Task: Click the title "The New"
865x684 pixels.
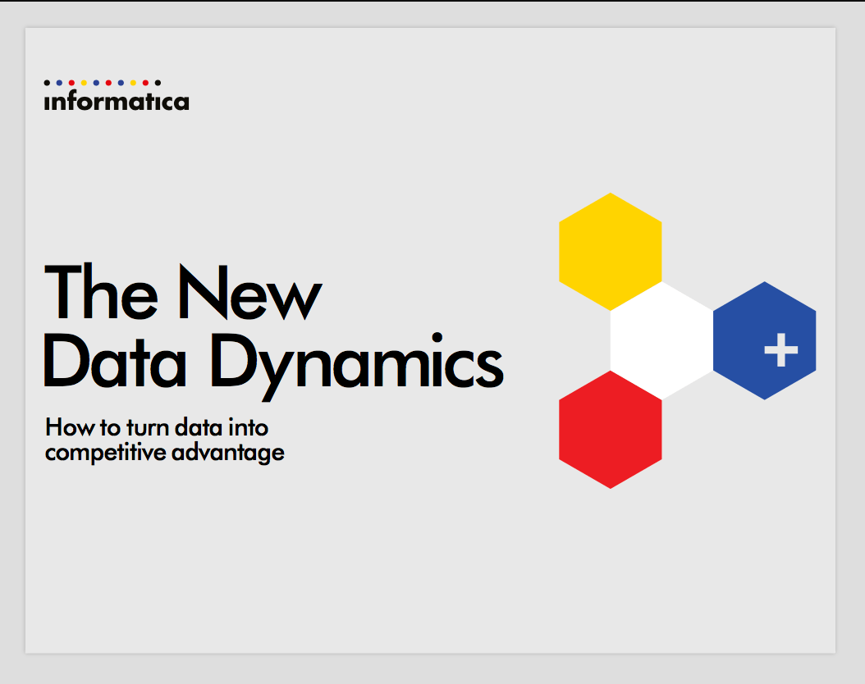Action: 182,292
